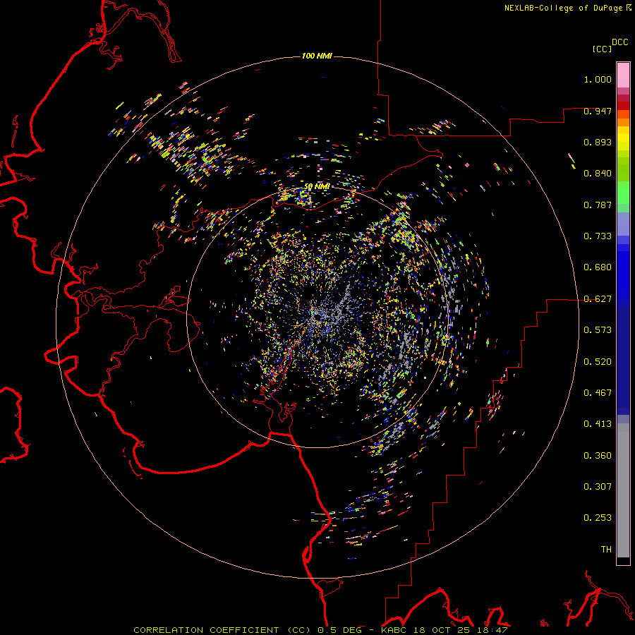Click the radar center point of the sweep
Viewport: 635px width, 635px height.
pos(317,317)
